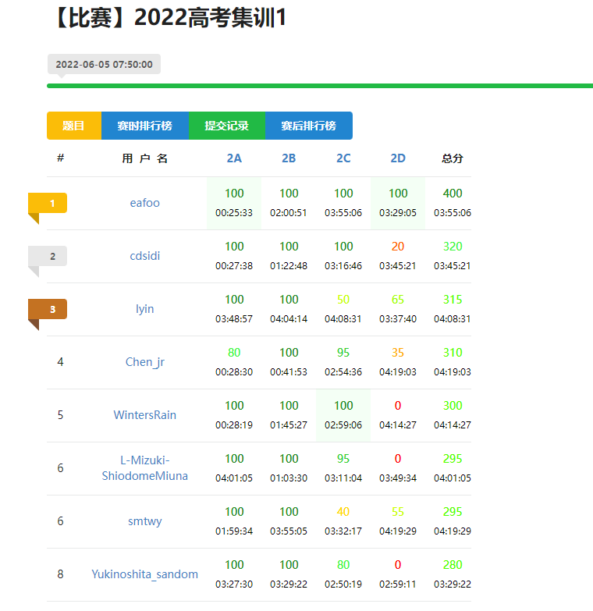
Task: Switch to the 赛后排行榜 tab
Action: [308, 126]
